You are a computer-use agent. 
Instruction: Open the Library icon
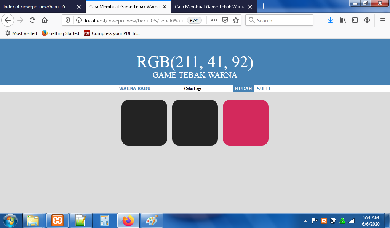tap(343, 21)
